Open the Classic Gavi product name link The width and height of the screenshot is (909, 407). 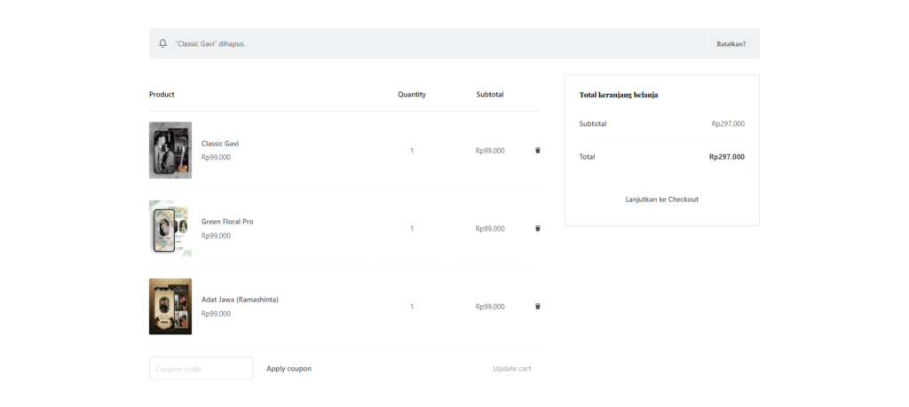219,144
